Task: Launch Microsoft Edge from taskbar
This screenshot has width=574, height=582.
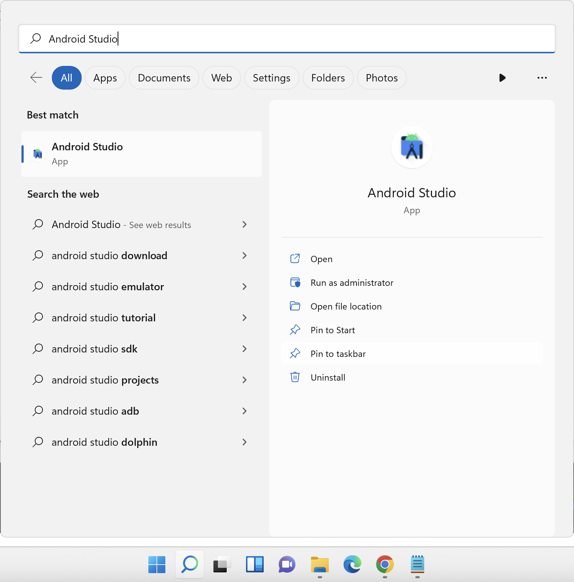Action: [352, 565]
